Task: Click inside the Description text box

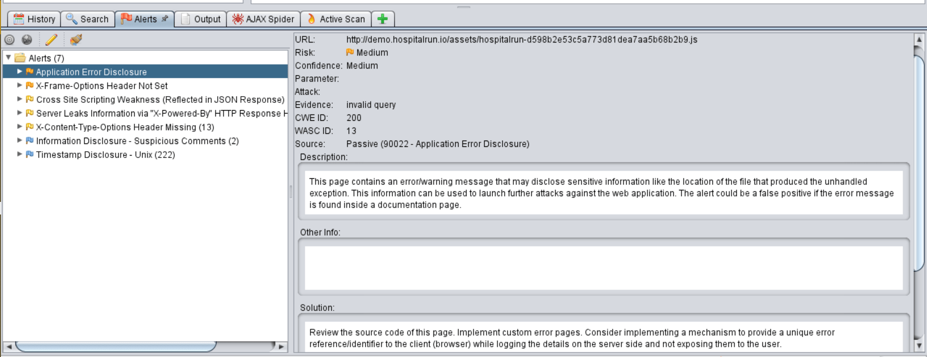Action: click(604, 193)
